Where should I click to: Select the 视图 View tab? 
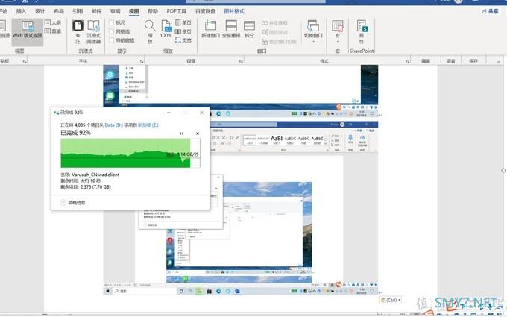[134, 11]
